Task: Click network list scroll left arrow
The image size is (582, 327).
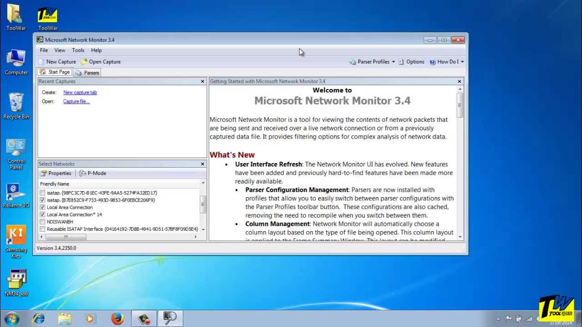Action: (42, 237)
